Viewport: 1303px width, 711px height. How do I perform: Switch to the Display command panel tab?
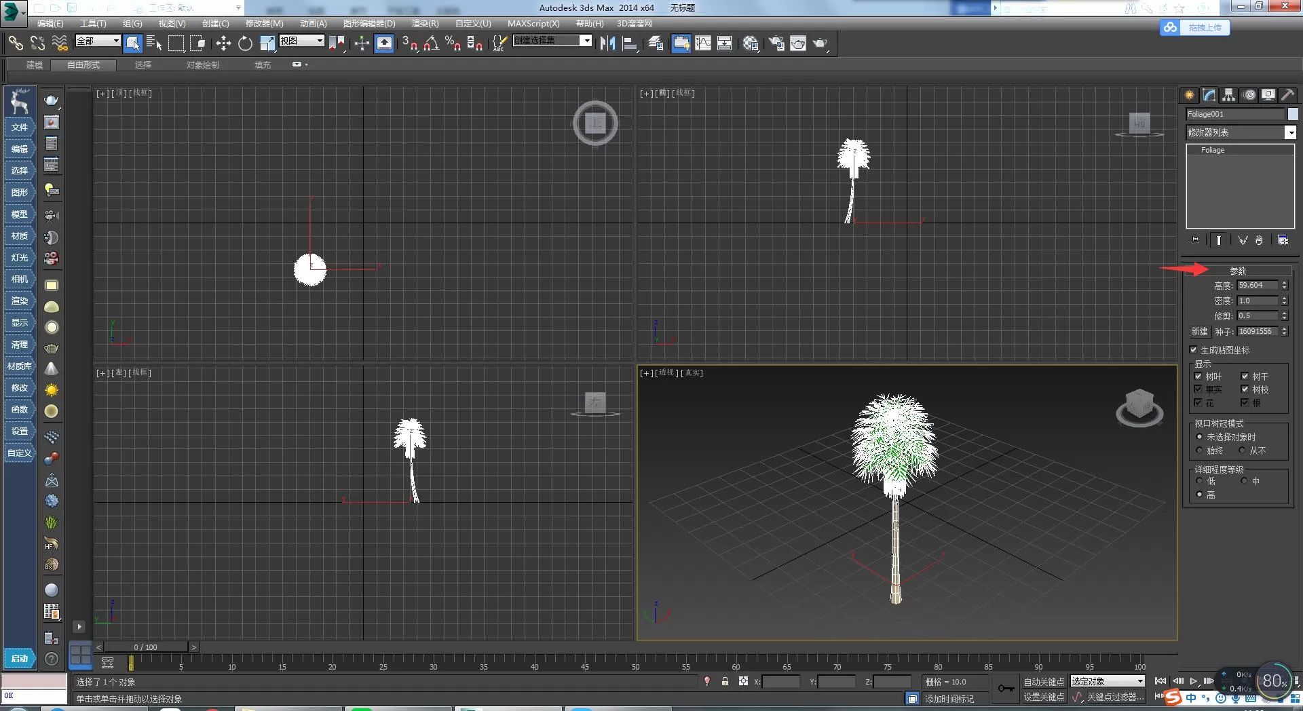[x=1268, y=95]
